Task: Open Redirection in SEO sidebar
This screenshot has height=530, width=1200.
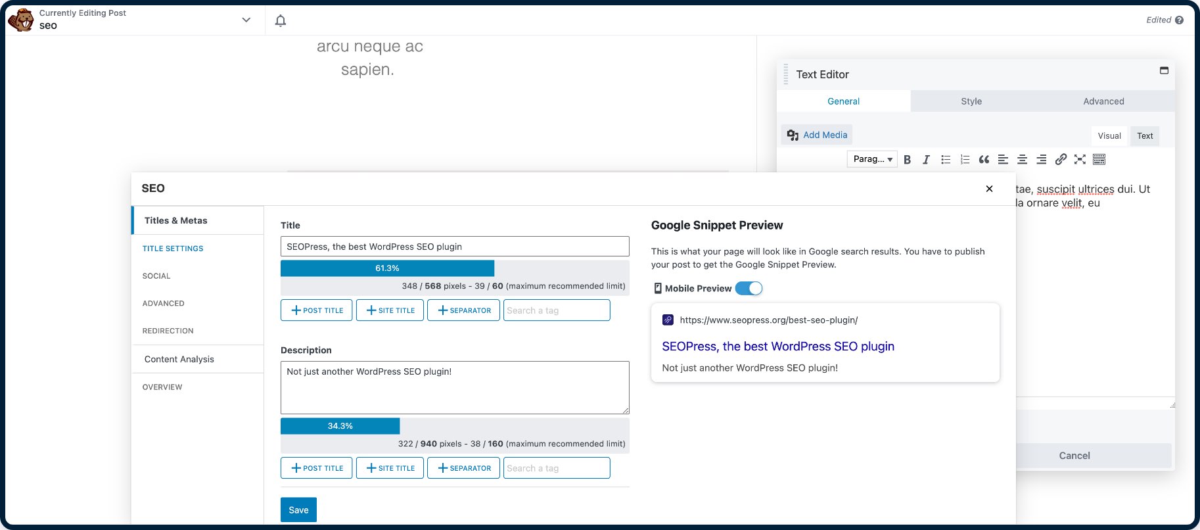Action: click(168, 331)
